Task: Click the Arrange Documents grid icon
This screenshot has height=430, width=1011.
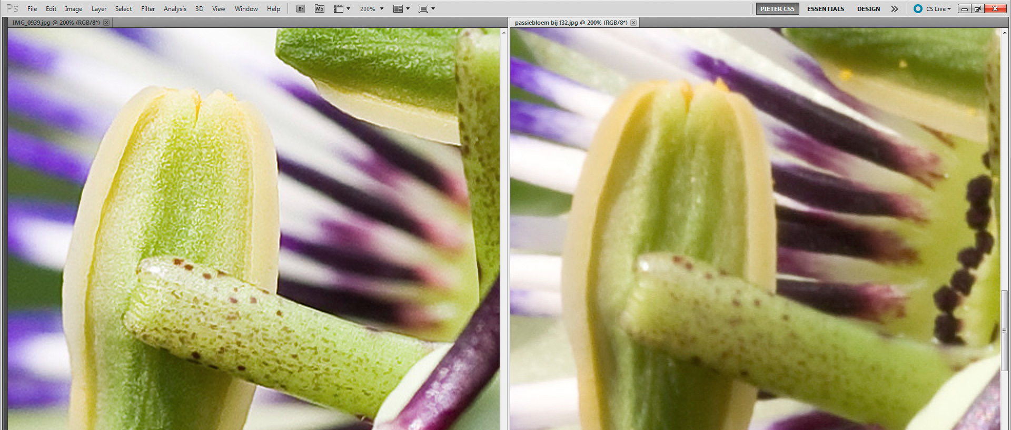Action: click(x=399, y=9)
